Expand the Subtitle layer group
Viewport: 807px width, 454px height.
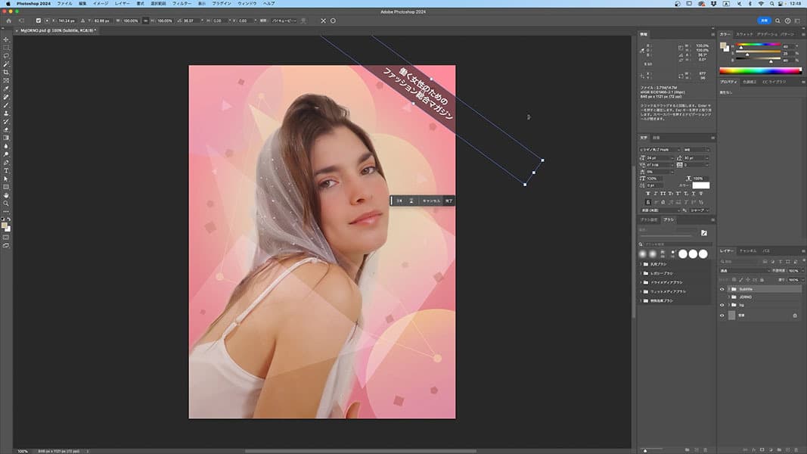pyautogui.click(x=729, y=289)
